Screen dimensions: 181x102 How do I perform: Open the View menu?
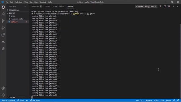pyautogui.click(x=26, y=2)
